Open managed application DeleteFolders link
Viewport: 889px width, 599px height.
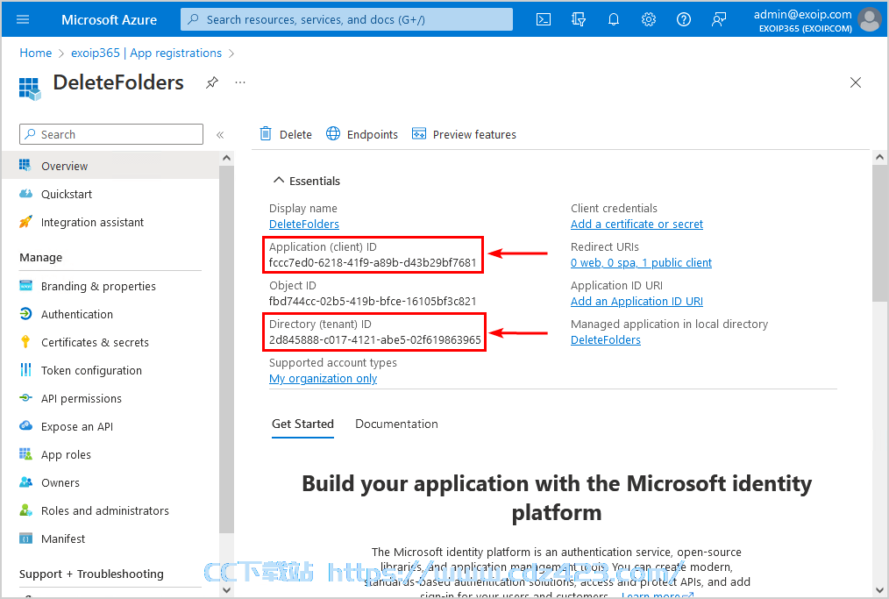click(x=606, y=339)
